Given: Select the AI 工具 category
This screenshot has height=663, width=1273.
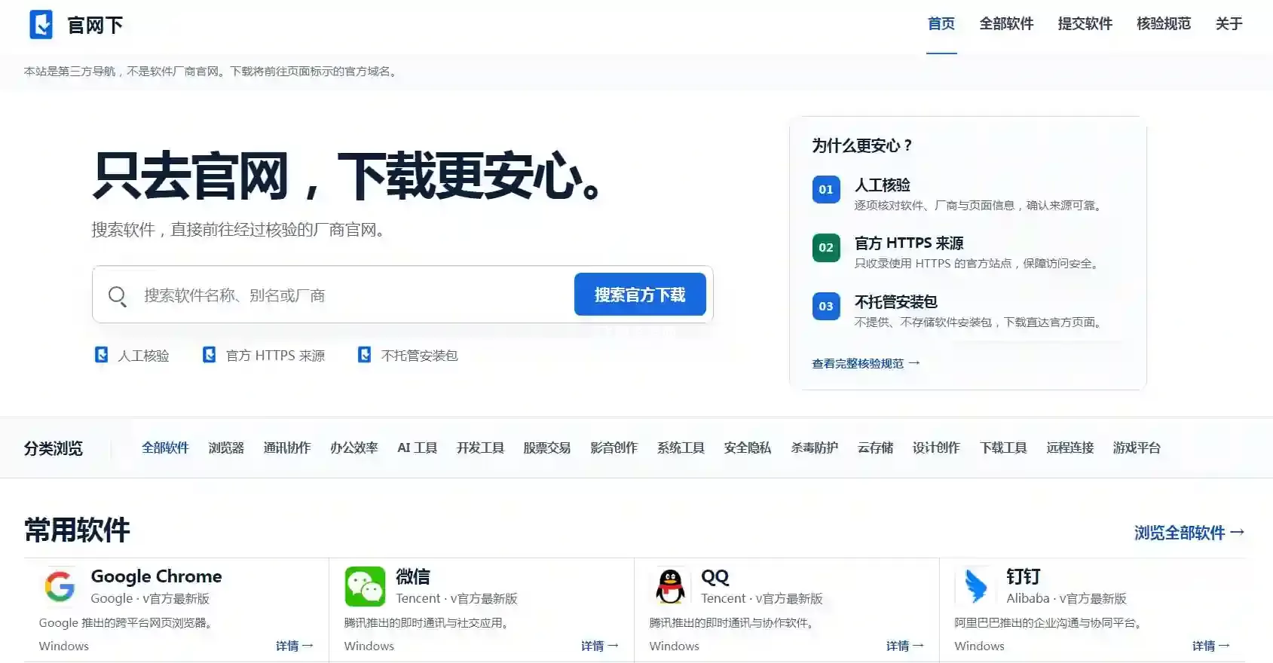Looking at the screenshot, I should tap(418, 448).
